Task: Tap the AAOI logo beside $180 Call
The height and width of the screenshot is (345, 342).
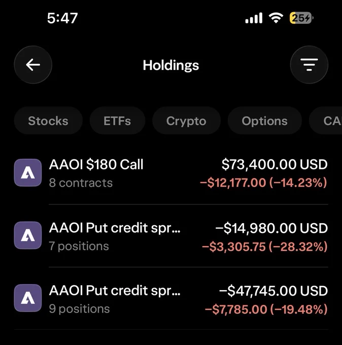Action: coord(28,172)
